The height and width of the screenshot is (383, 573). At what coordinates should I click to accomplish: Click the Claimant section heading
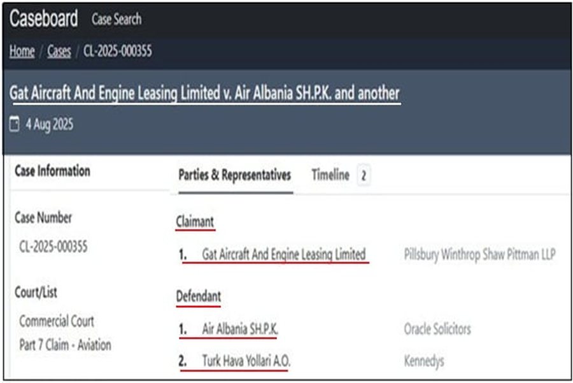point(195,222)
